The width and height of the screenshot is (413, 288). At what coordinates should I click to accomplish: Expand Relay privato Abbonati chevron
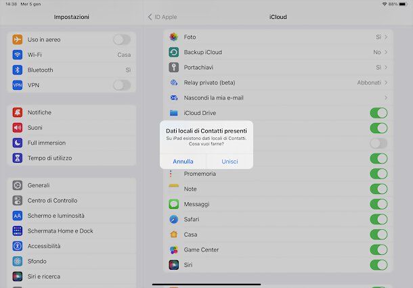[386, 82]
